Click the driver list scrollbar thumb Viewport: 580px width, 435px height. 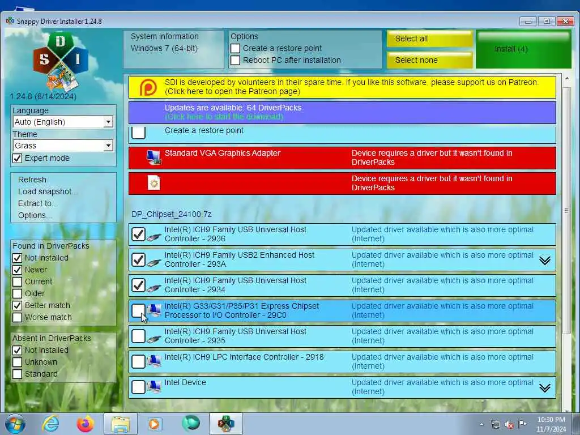coord(566,211)
